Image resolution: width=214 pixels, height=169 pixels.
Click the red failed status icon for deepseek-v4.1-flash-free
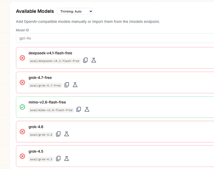coord(22,58)
